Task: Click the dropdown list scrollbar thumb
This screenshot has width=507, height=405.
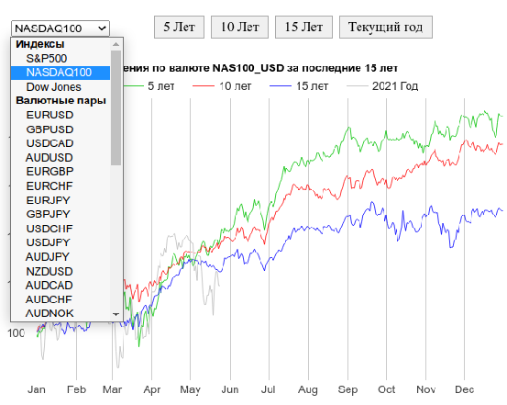Action: click(x=116, y=107)
